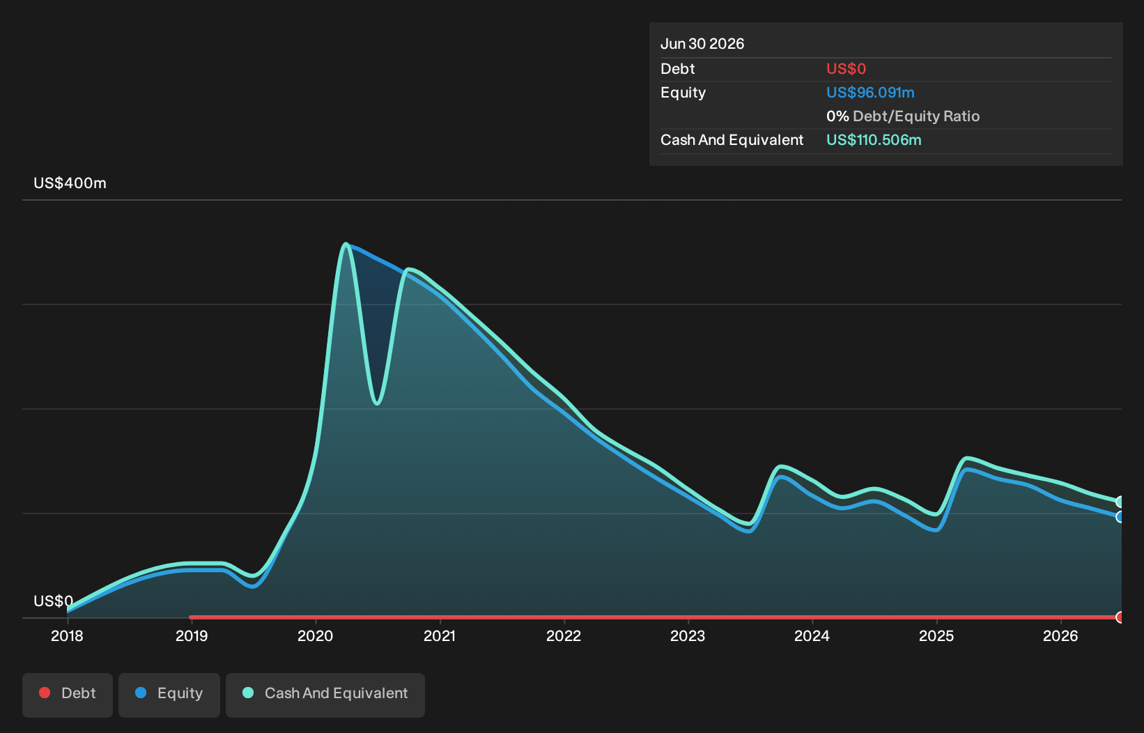Click the 2022 x-axis label

coord(564,636)
